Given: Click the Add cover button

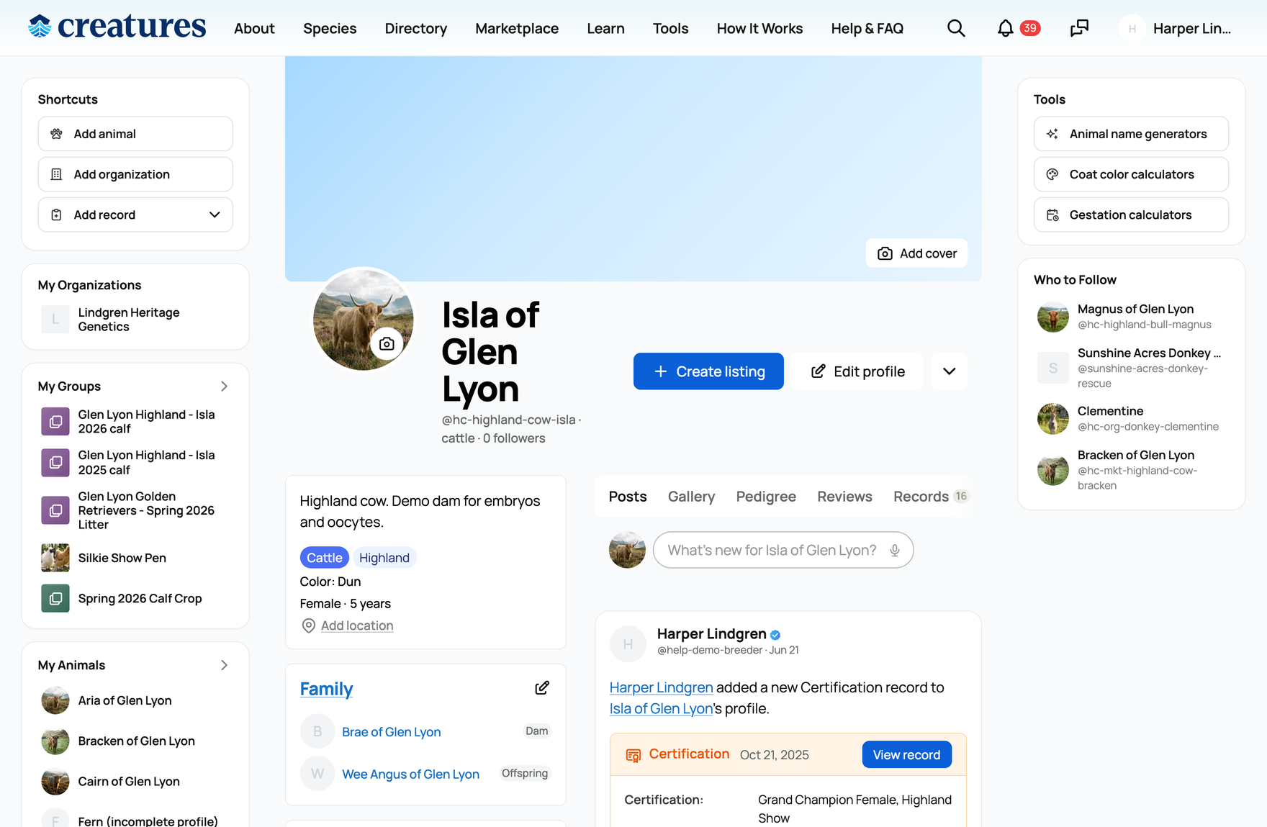Looking at the screenshot, I should (917, 253).
